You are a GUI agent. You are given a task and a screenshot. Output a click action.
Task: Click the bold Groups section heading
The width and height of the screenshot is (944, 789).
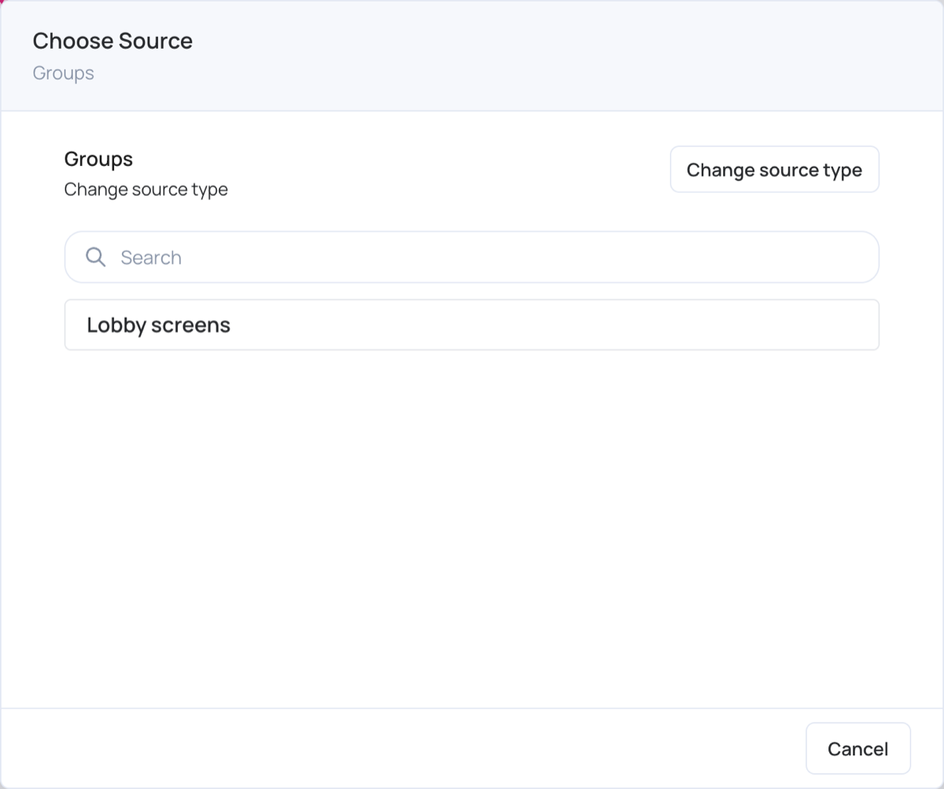98,159
